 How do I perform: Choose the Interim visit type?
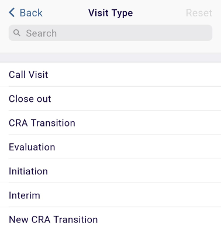[110, 195]
